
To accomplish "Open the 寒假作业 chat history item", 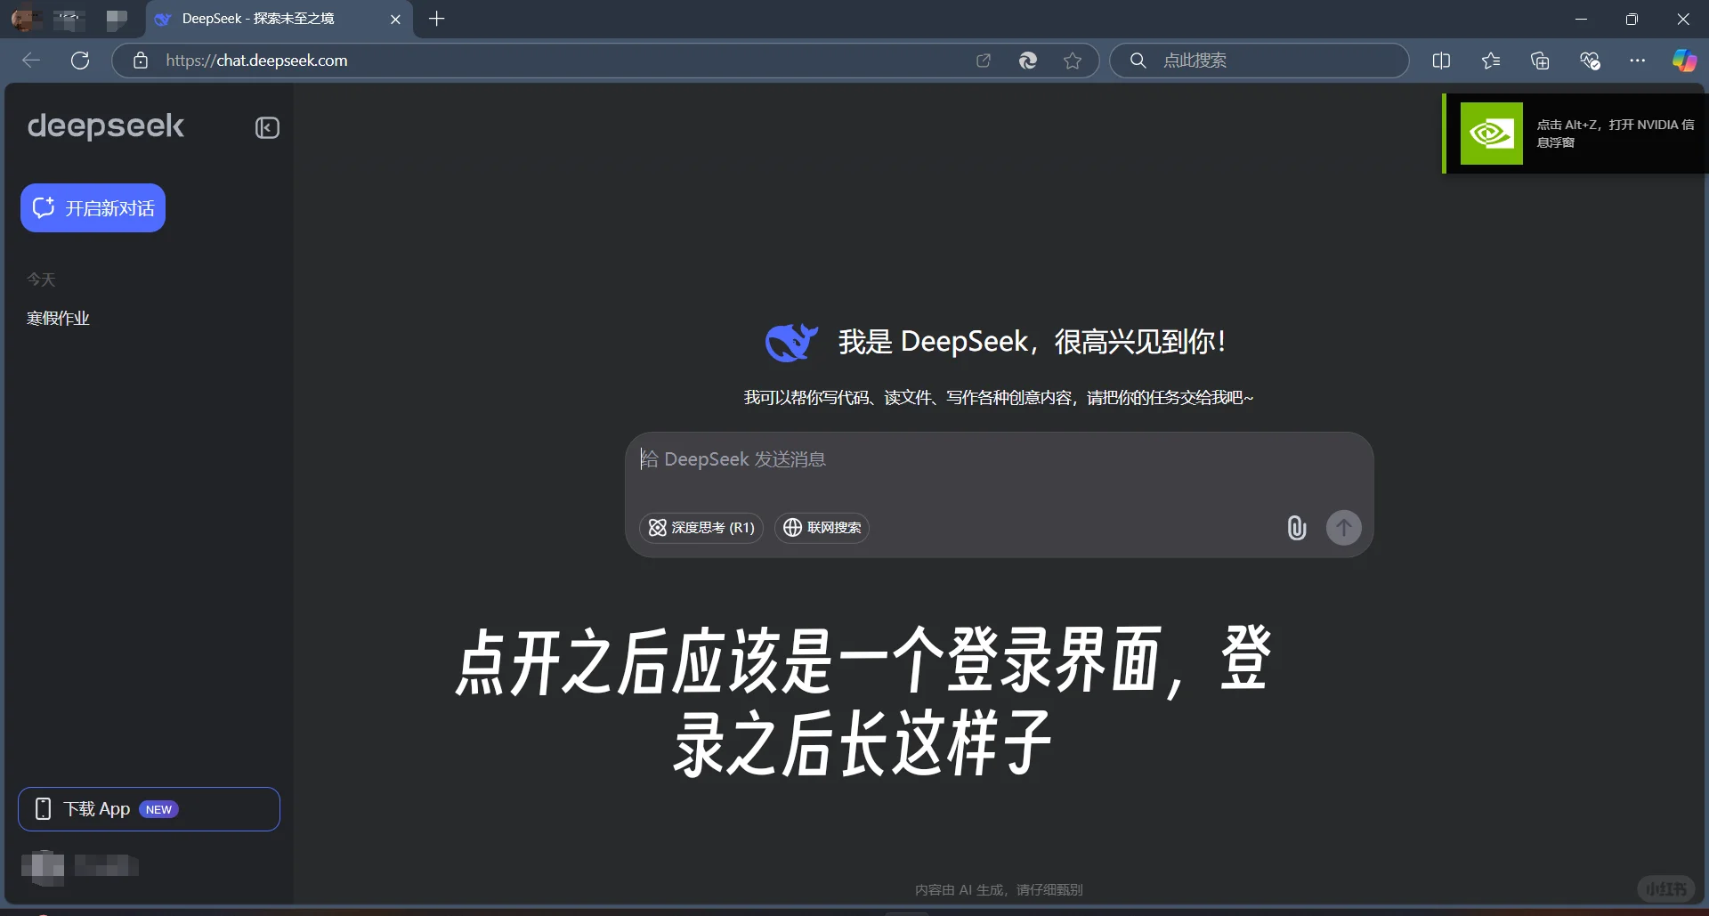I will coord(58,318).
